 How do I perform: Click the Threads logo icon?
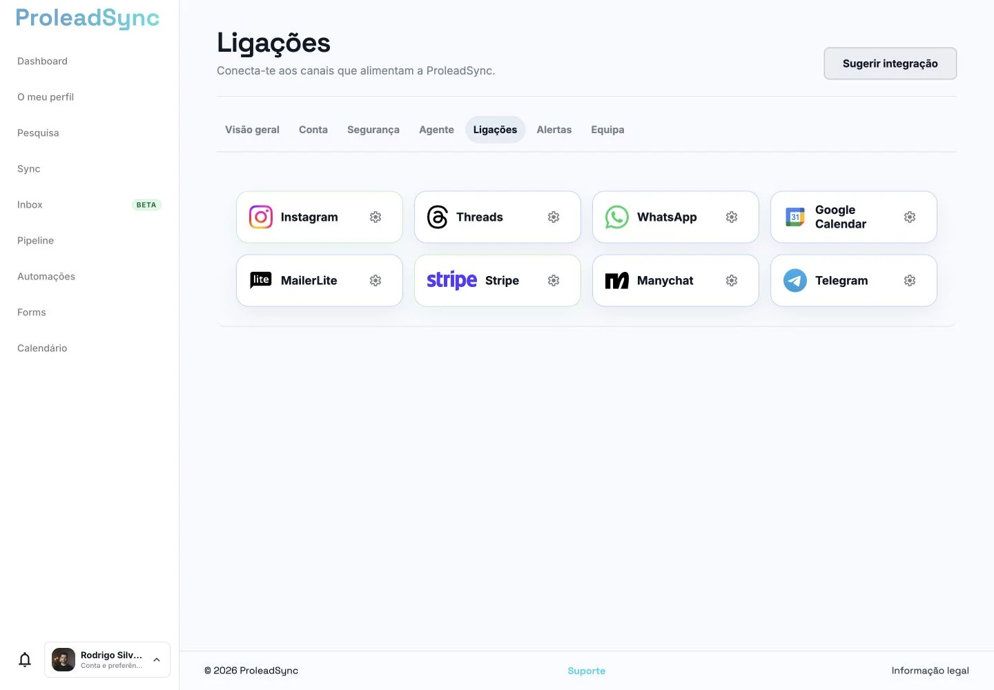click(438, 217)
